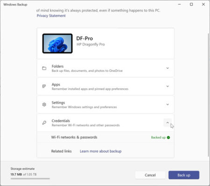Close the Windows Backup window

point(203,4)
